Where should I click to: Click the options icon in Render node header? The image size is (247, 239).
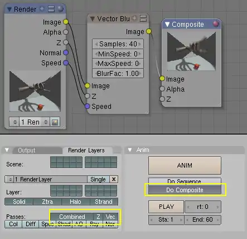[x=51, y=9]
